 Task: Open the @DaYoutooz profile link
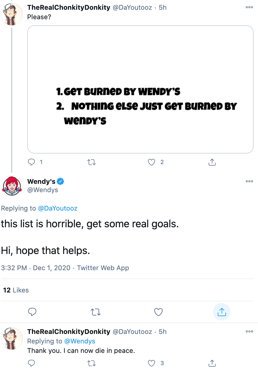[x=58, y=208]
